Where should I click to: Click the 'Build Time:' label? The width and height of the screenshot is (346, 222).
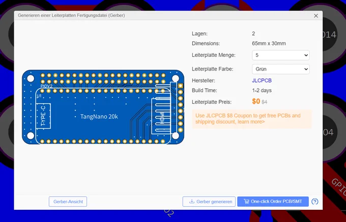coord(205,91)
